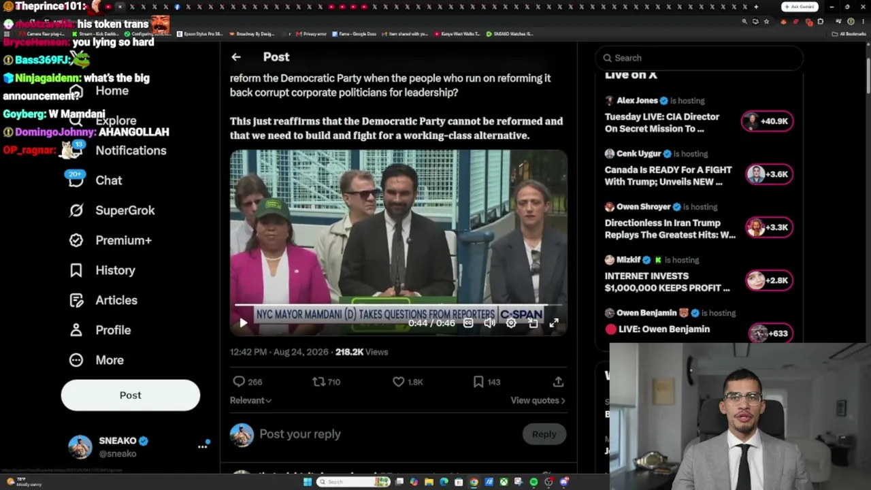Open video settings gear
This screenshot has height=490, width=871.
[511, 323]
